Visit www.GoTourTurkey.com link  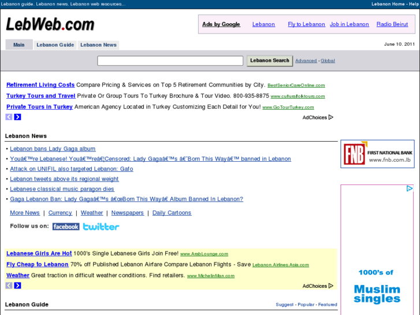click(288, 108)
